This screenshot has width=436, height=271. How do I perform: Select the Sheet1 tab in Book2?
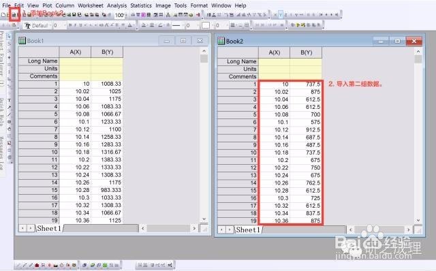pyautogui.click(x=248, y=229)
